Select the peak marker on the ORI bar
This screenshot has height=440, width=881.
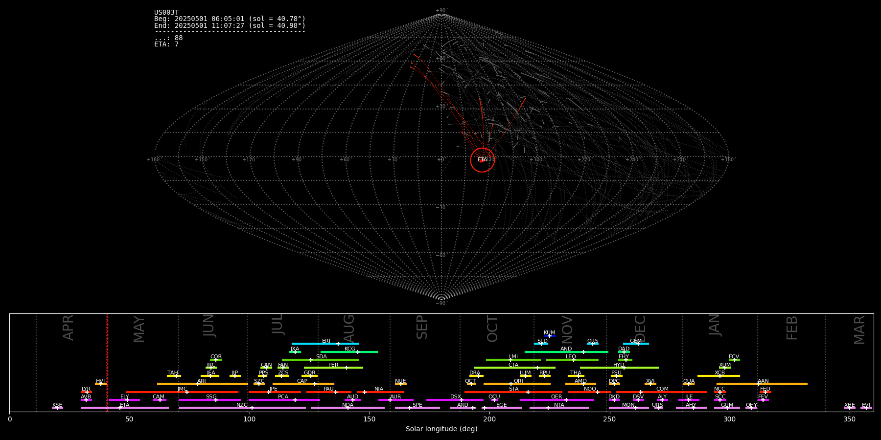tap(511, 384)
